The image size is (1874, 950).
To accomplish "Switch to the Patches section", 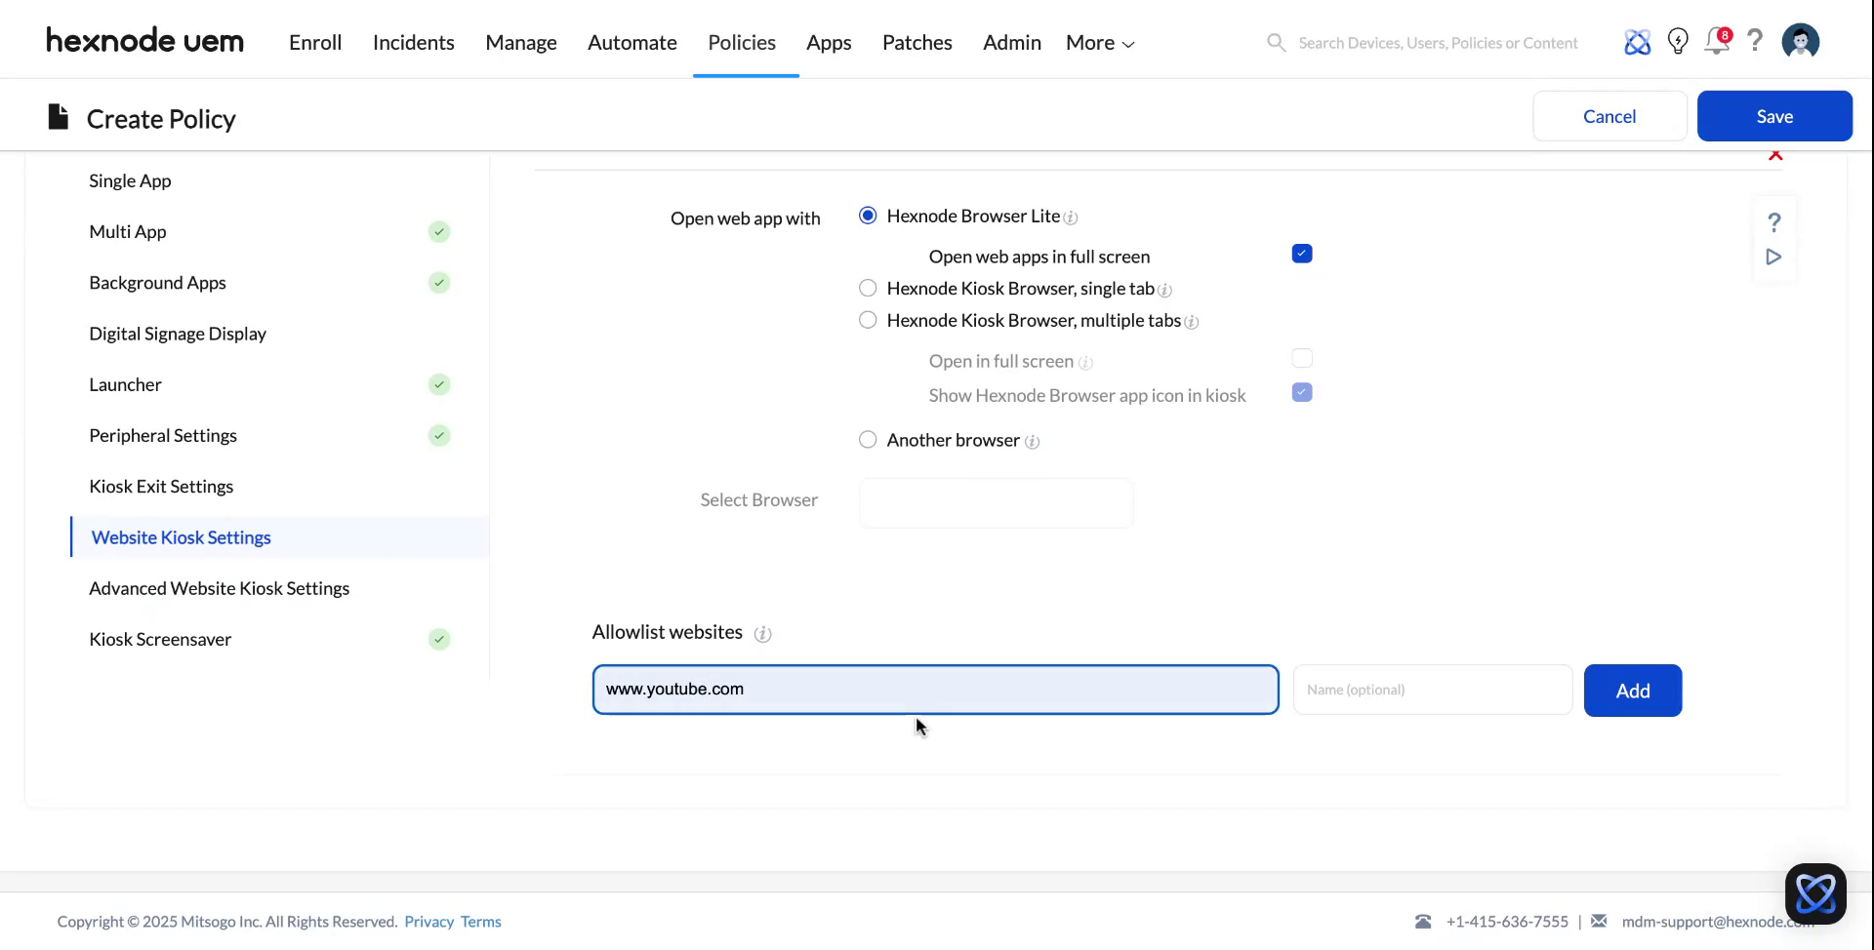I will [x=917, y=42].
